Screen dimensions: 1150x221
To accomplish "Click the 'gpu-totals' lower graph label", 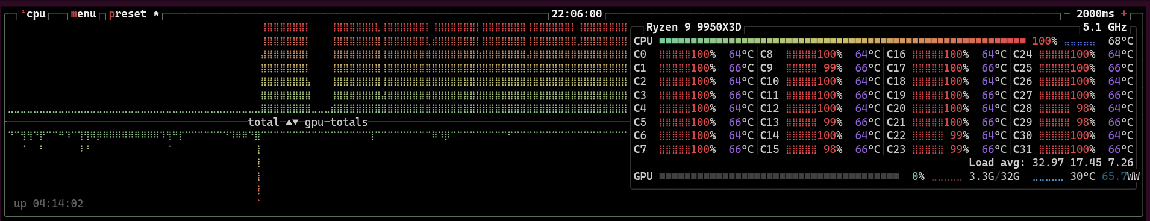I will (x=336, y=122).
